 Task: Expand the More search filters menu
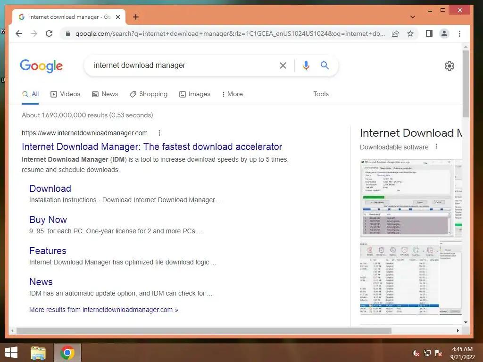click(x=232, y=94)
